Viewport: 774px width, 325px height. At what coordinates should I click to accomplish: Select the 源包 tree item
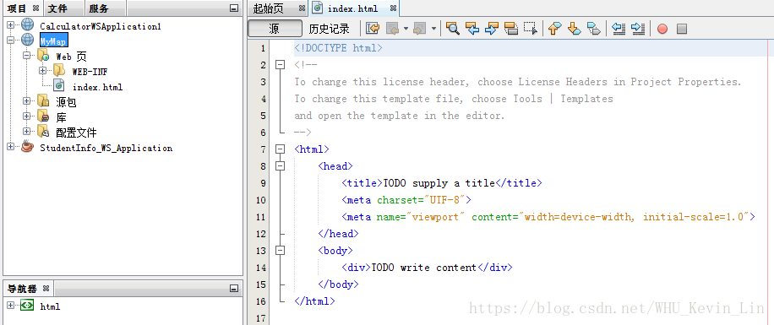click(x=66, y=103)
